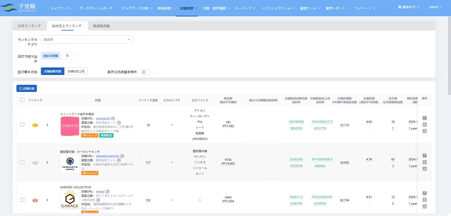
Task: Expand the QUEEN EYES row with its chevron
Action: 47,125
